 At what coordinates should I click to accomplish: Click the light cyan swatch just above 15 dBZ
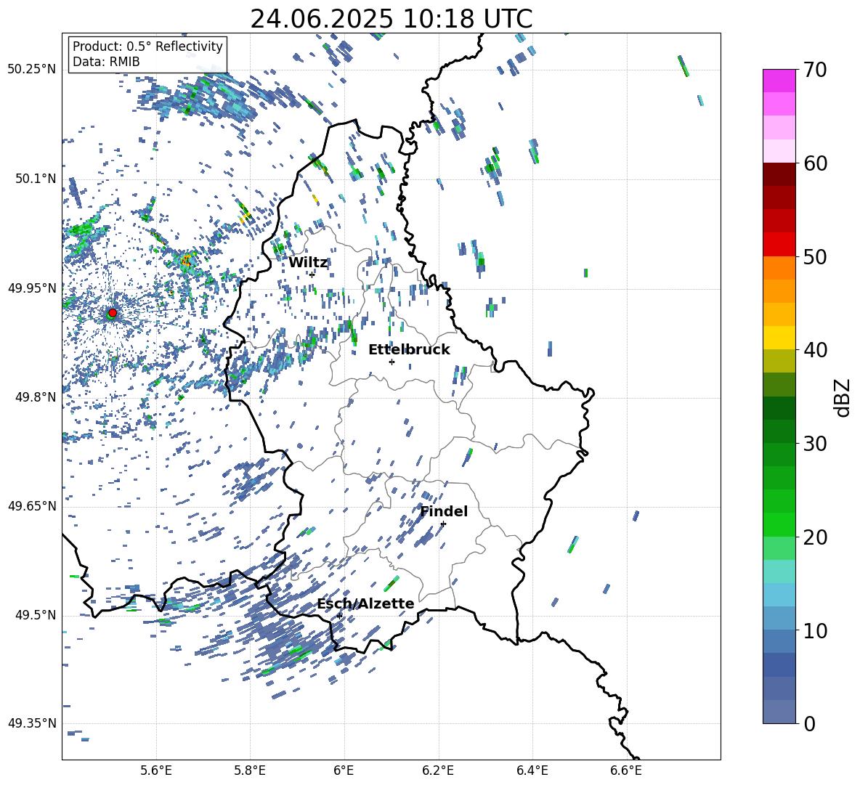(779, 572)
